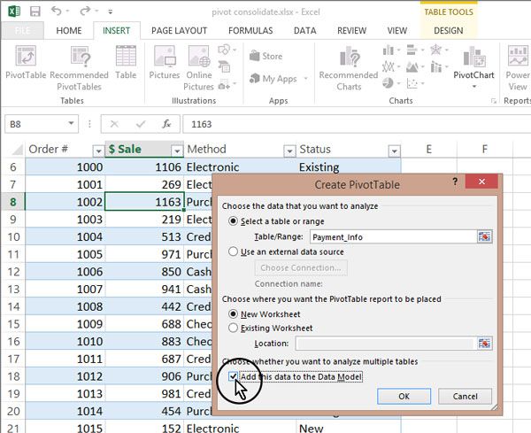The height and width of the screenshot is (433, 531).
Task: Expand the Name Box dropdown
Action: (x=71, y=123)
